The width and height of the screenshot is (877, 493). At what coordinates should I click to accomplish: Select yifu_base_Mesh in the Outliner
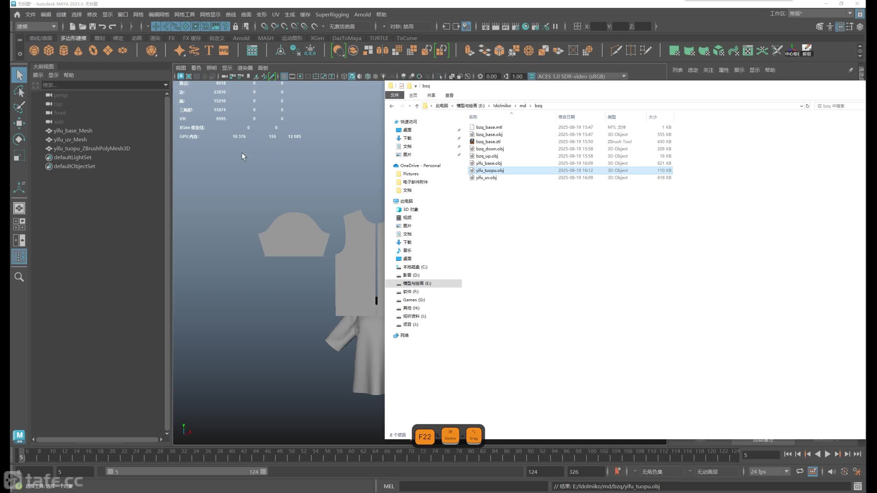tap(73, 130)
